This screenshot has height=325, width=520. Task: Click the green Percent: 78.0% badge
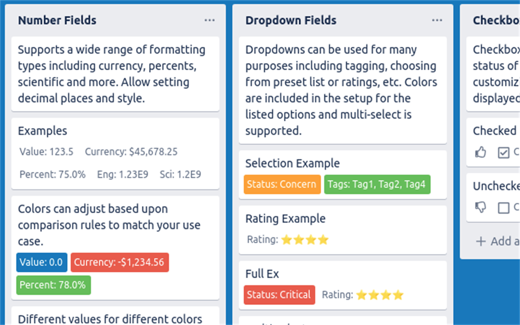[x=53, y=285]
